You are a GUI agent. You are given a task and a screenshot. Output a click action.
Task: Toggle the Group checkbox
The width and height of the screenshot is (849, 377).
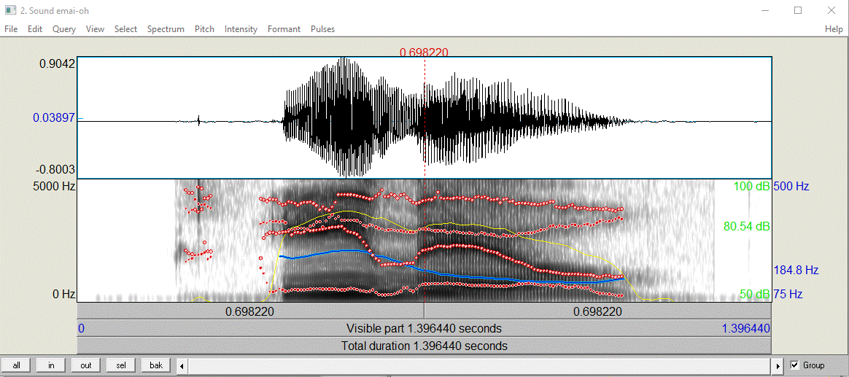(x=795, y=365)
